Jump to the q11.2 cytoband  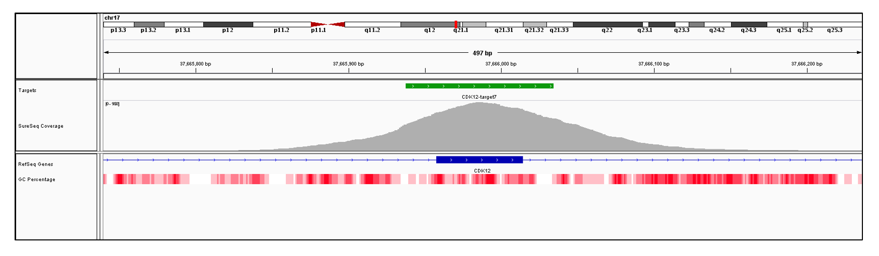pos(372,24)
